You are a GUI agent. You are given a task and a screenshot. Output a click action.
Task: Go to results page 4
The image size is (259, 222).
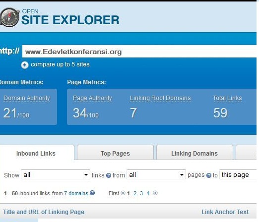(148, 193)
